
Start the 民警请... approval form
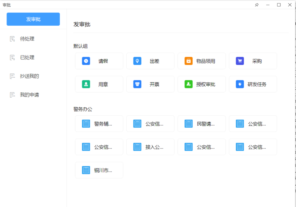[202, 124]
